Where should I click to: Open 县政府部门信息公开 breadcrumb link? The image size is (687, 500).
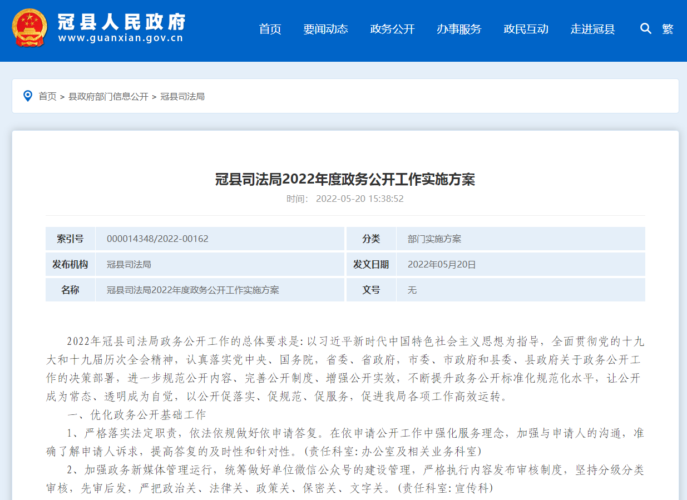point(108,96)
